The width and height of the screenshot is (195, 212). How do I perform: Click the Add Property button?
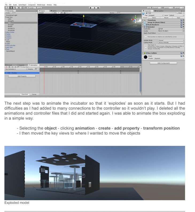click(22, 76)
